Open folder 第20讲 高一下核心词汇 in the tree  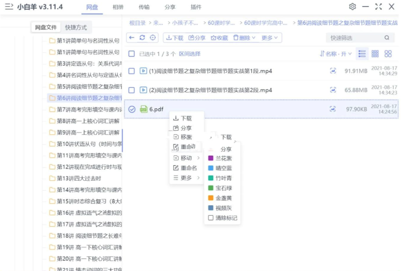coord(85,259)
